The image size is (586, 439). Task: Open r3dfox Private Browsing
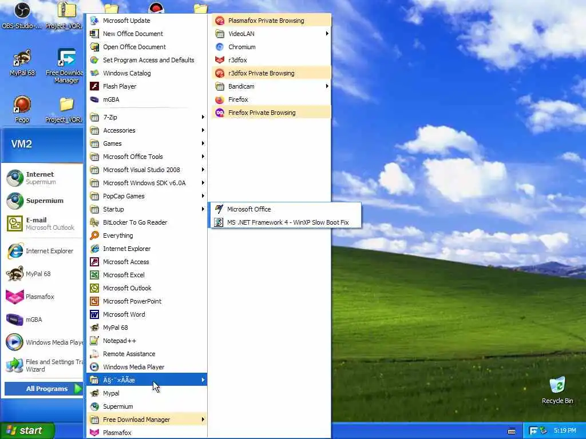[x=271, y=73]
